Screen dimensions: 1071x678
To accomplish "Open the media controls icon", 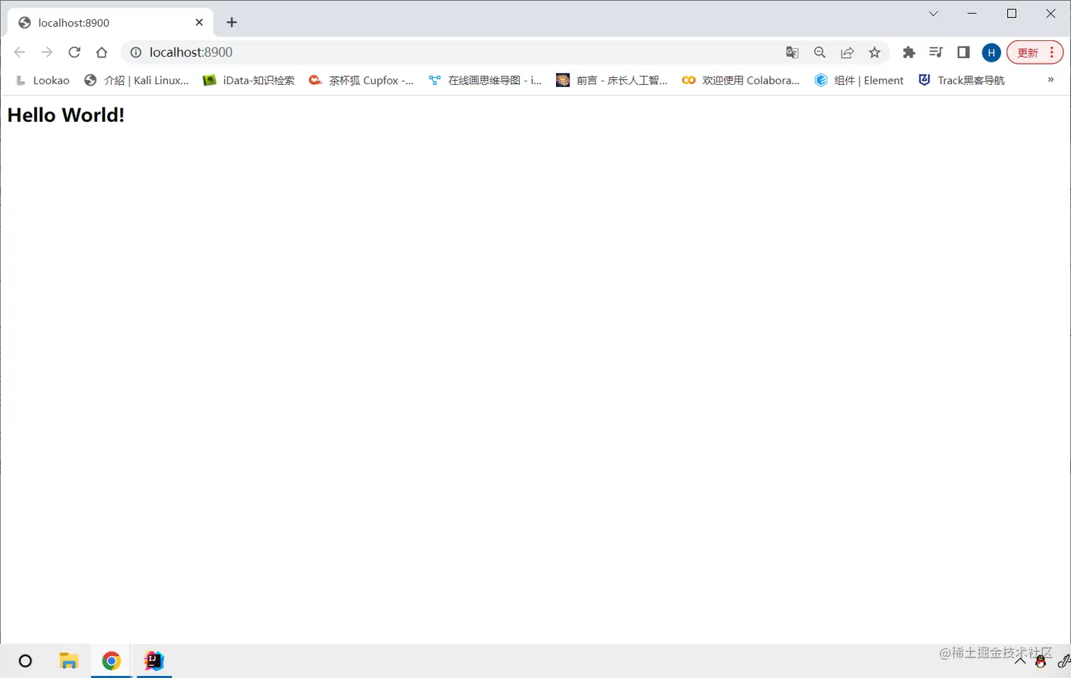I will tap(936, 52).
